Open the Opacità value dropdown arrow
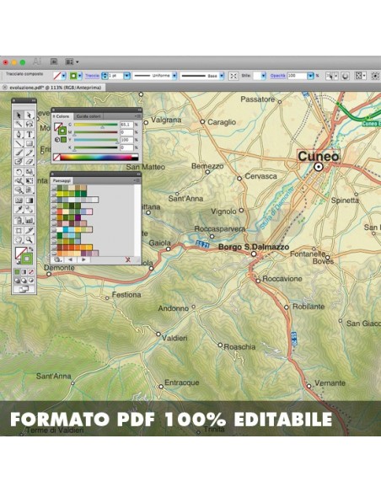 point(311,76)
